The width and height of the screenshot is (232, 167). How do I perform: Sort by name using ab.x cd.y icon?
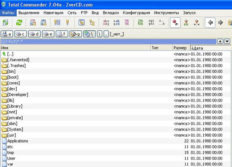tap(106, 23)
